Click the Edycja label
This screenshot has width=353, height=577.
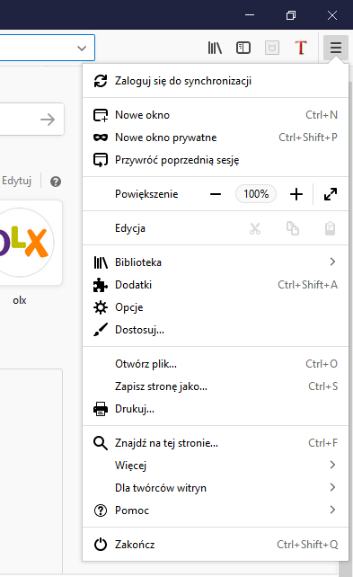pos(130,228)
